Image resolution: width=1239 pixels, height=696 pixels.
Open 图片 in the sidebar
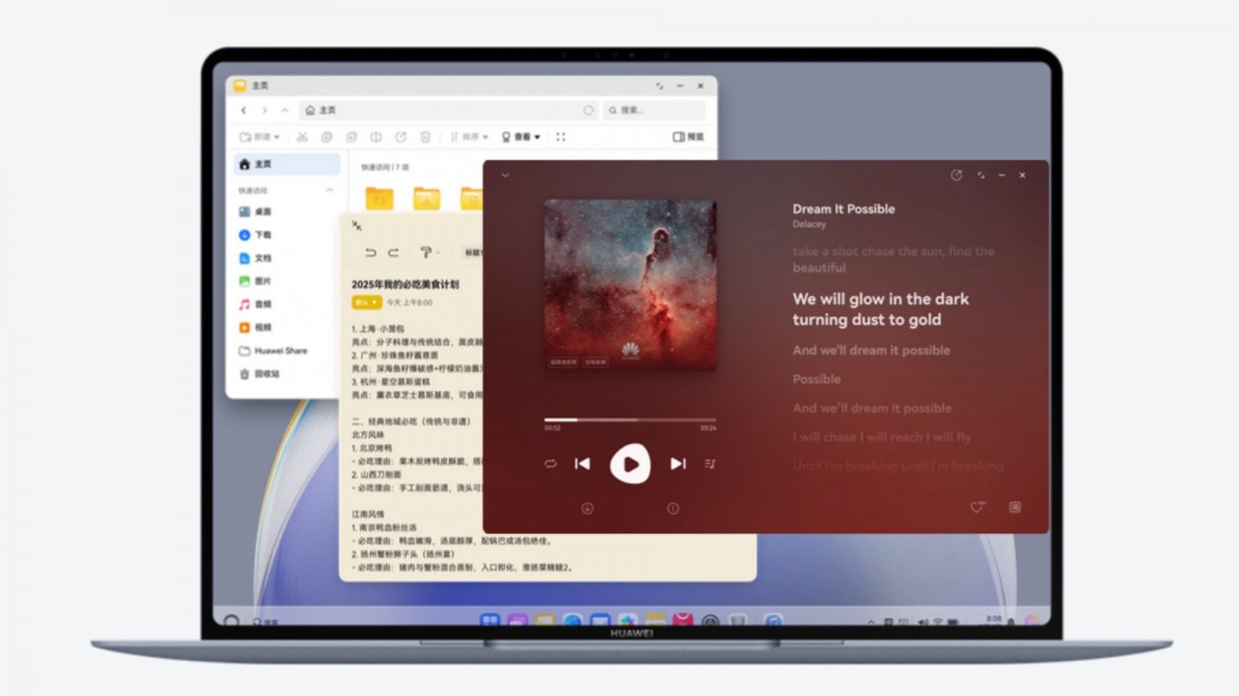pyautogui.click(x=256, y=281)
